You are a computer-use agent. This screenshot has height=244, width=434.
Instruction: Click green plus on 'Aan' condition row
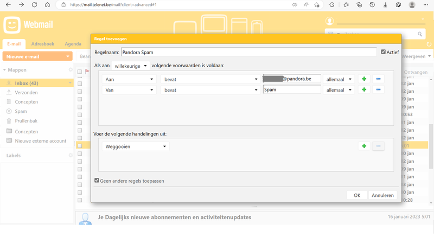click(x=364, y=79)
